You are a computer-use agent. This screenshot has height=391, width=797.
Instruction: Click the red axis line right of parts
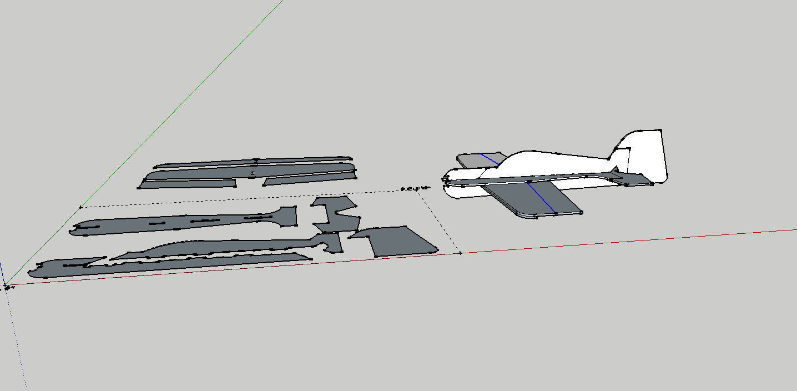611,242
